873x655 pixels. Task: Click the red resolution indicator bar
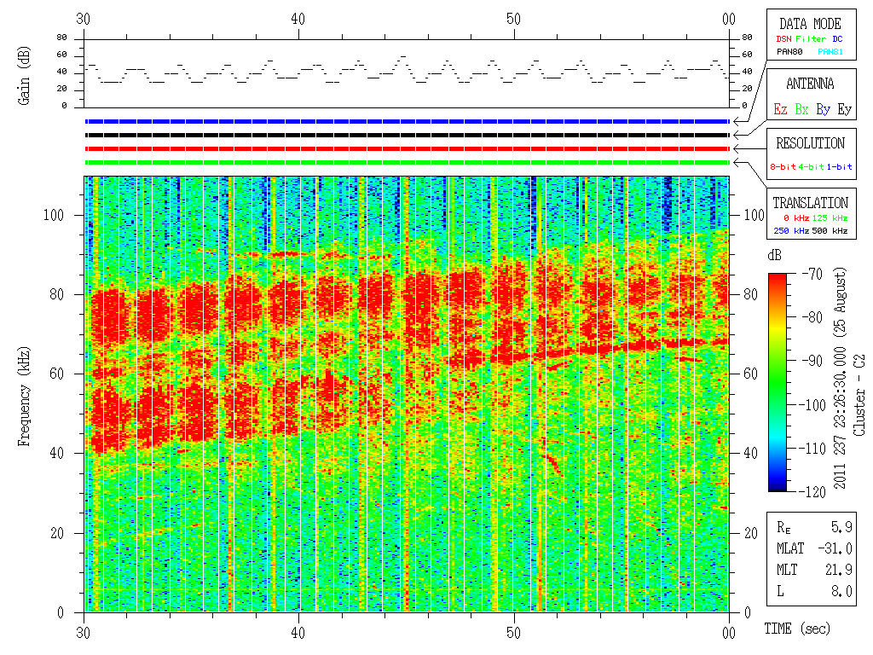(x=408, y=148)
